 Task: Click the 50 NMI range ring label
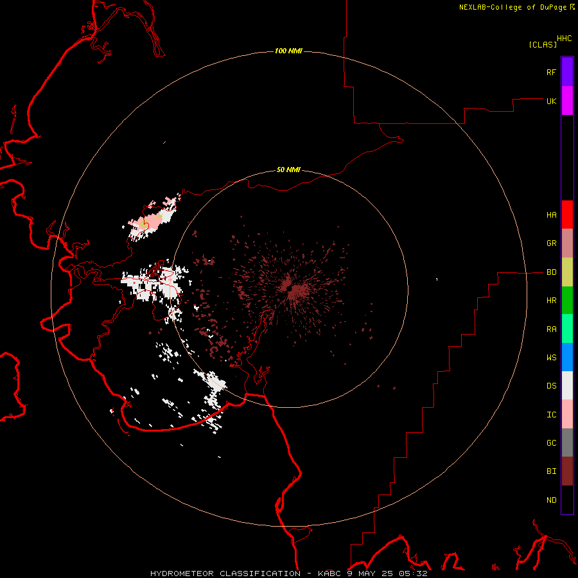pyautogui.click(x=288, y=170)
